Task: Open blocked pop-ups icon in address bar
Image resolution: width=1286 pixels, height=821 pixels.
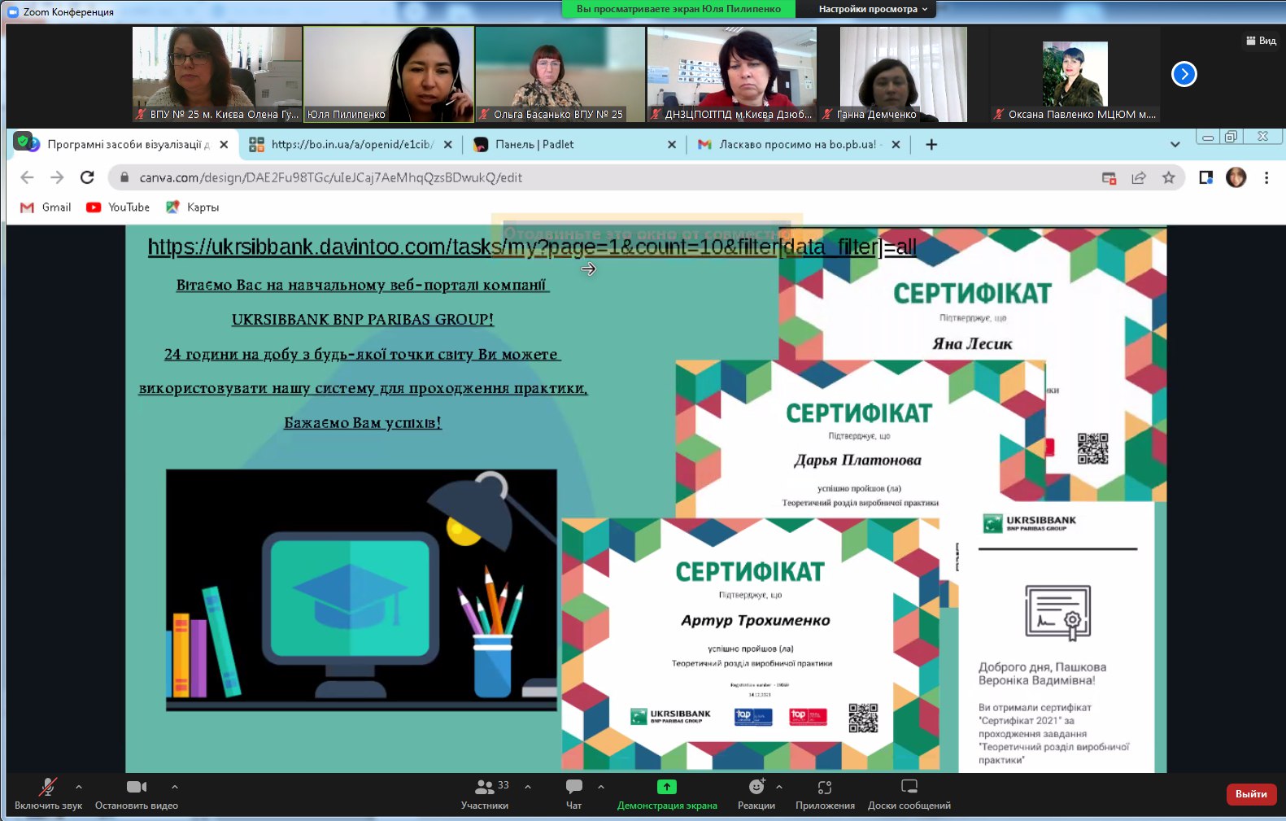Action: (x=1109, y=177)
